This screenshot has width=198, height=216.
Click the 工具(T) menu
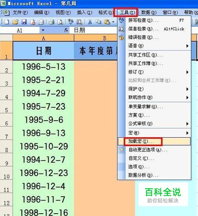[128, 13]
